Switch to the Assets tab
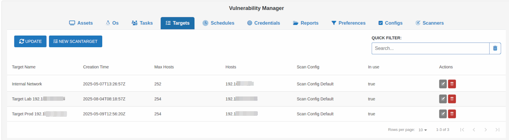This screenshot has width=509, height=140. [x=81, y=23]
